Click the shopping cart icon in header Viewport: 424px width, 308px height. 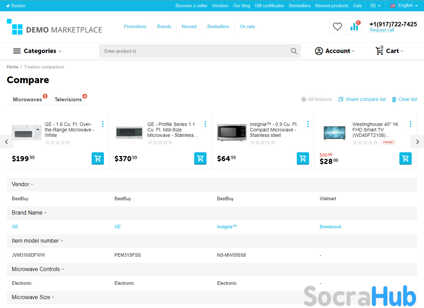pos(380,51)
